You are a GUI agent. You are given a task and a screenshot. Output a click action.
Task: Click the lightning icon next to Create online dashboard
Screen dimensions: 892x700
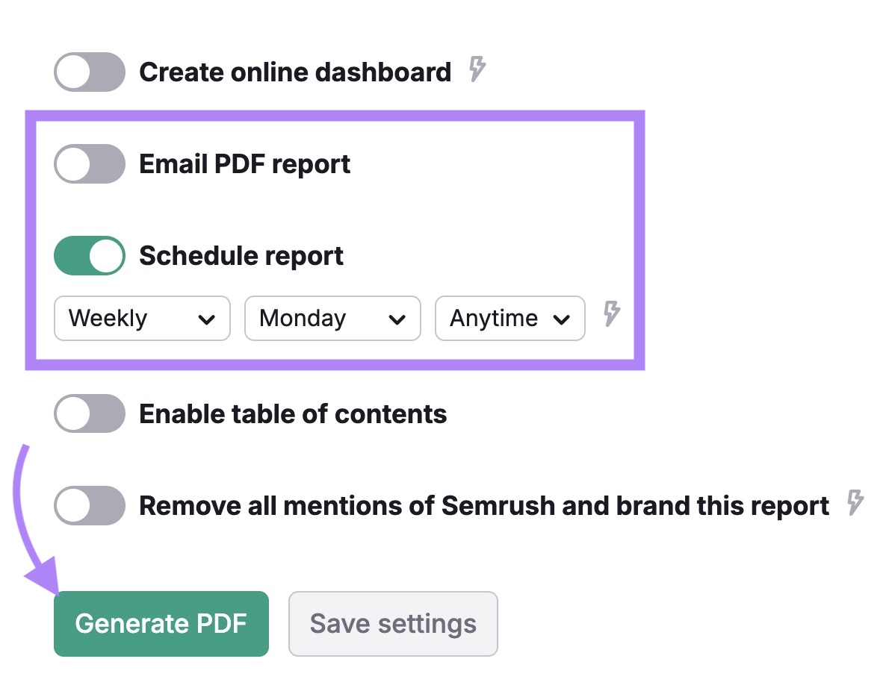[x=478, y=69]
